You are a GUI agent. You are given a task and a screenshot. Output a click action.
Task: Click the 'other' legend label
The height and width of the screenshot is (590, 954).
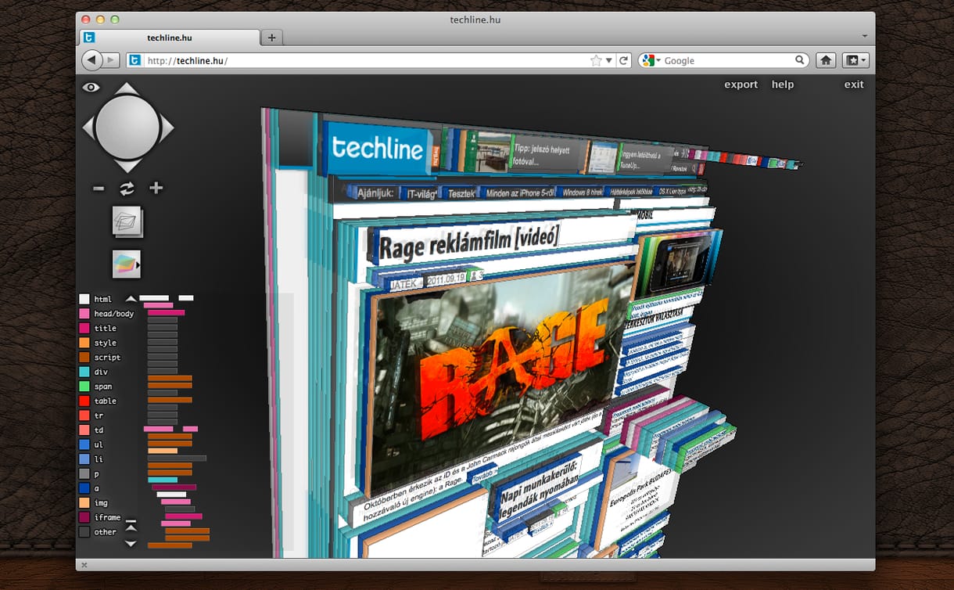click(x=105, y=532)
